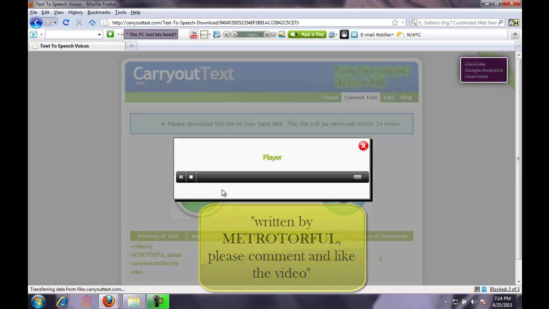Image resolution: width=549 pixels, height=309 pixels.
Task: Click volume speaker tray icon
Action: click(x=473, y=302)
